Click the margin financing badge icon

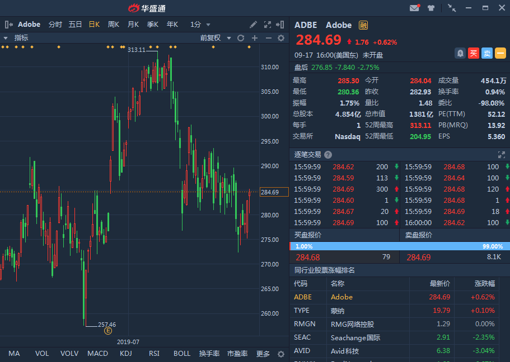point(363,25)
